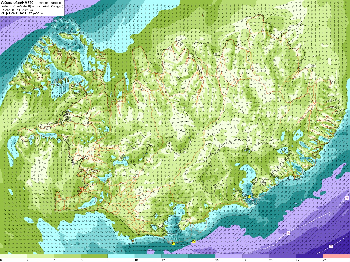The width and height of the screenshot is (350, 262).
Task: Click the '20' label on the wind scale
Action: click(x=271, y=260)
